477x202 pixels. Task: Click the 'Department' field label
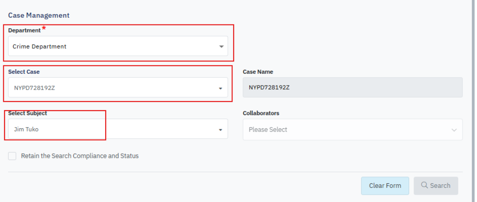[24, 30]
